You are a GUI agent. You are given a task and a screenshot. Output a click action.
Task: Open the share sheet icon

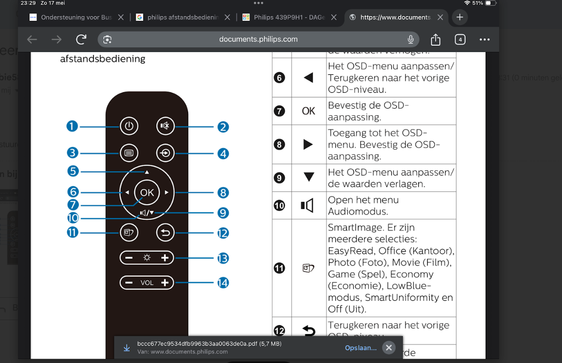436,39
